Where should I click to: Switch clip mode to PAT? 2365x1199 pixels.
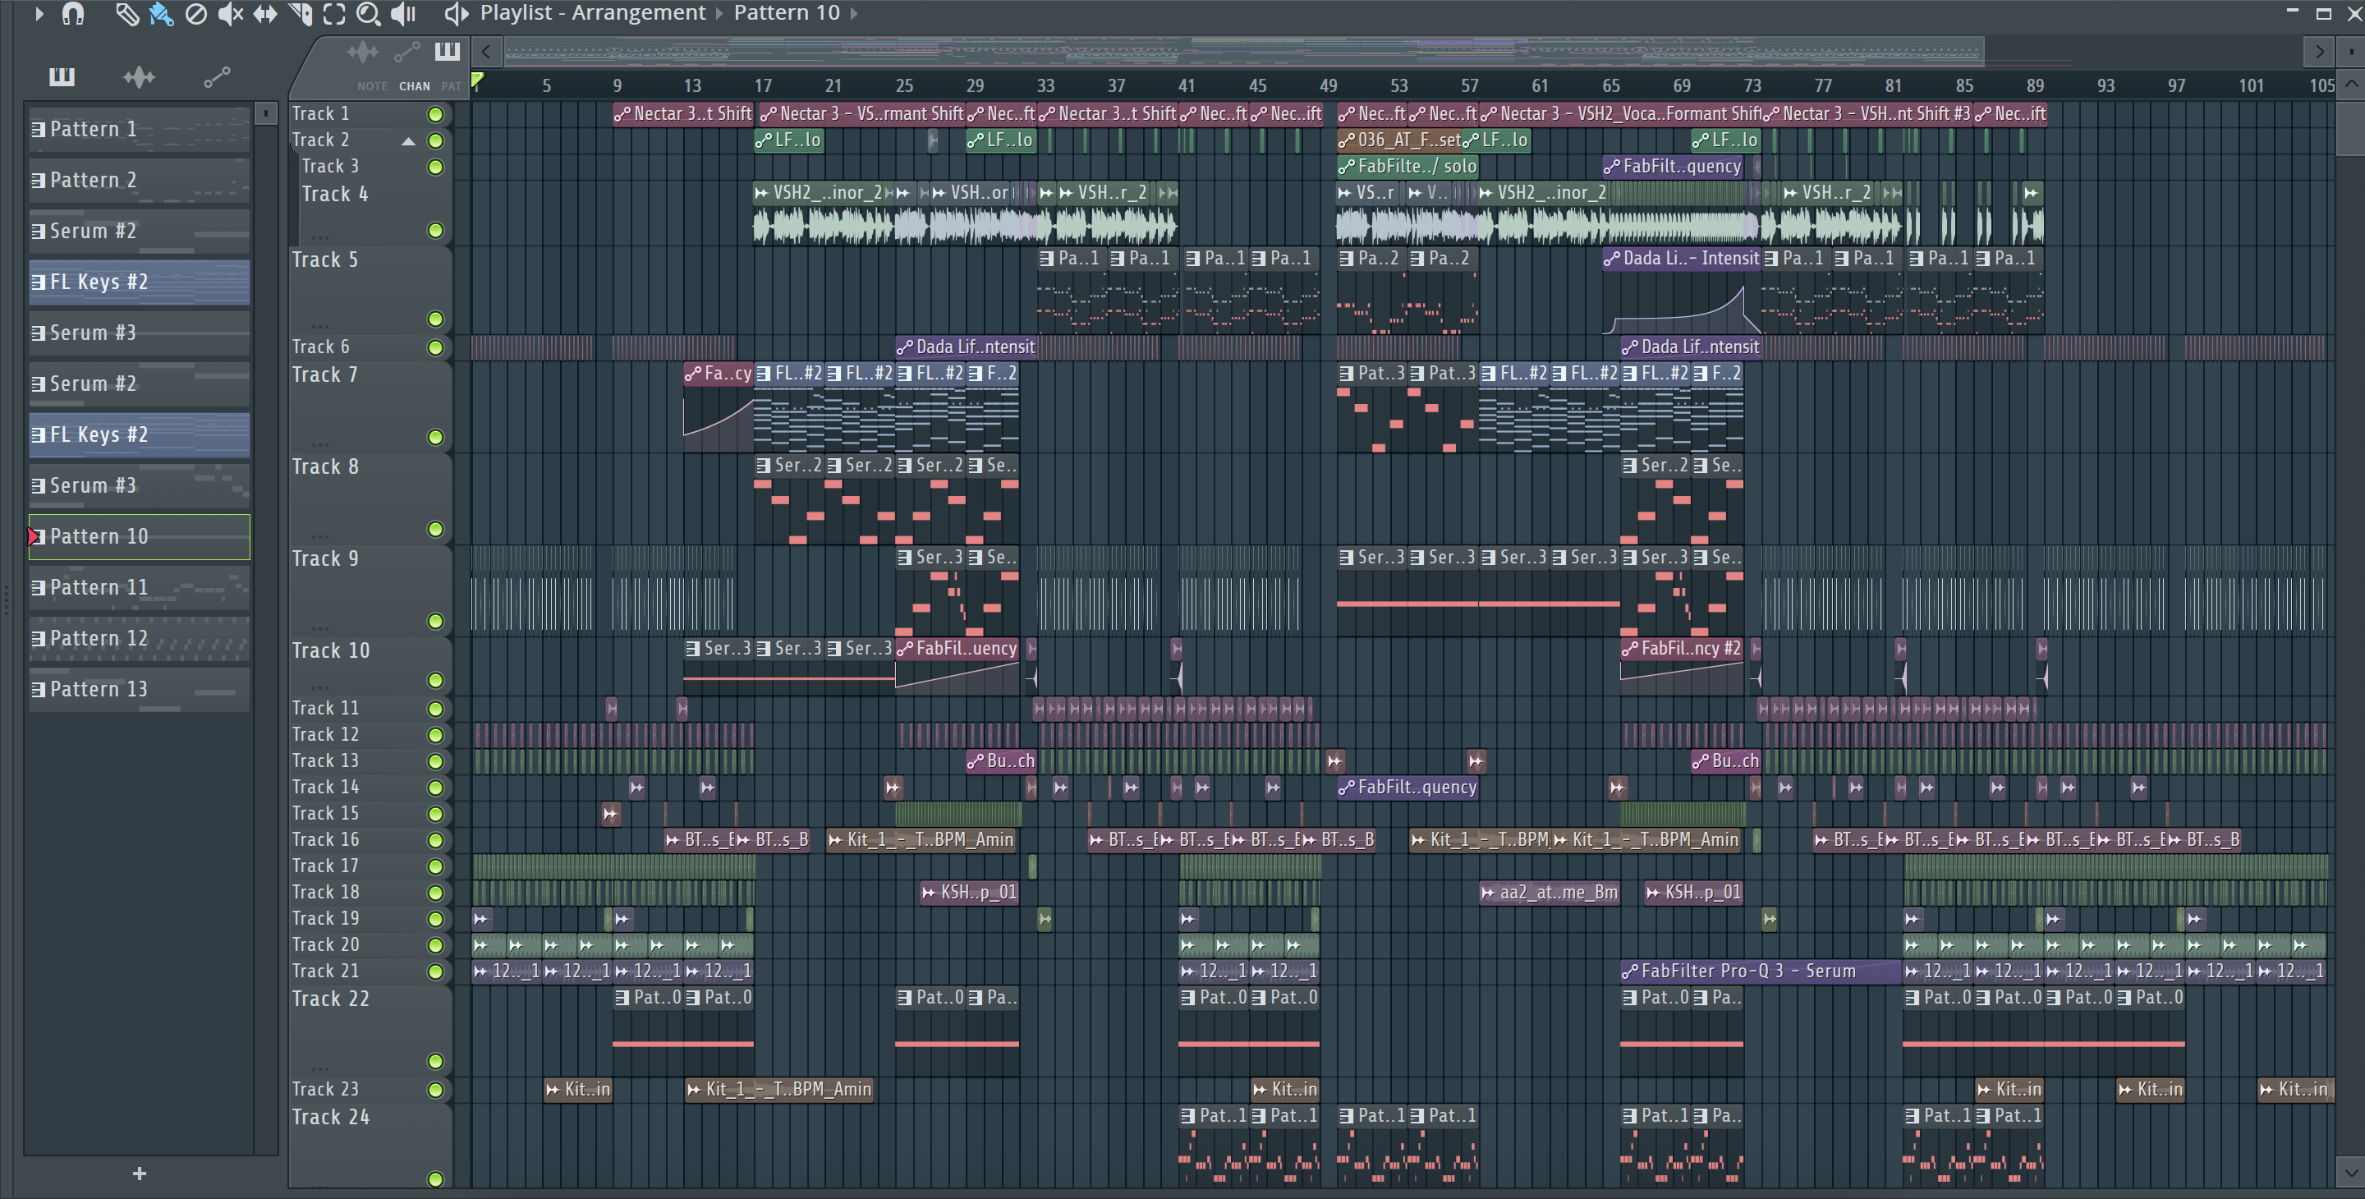pos(451,86)
